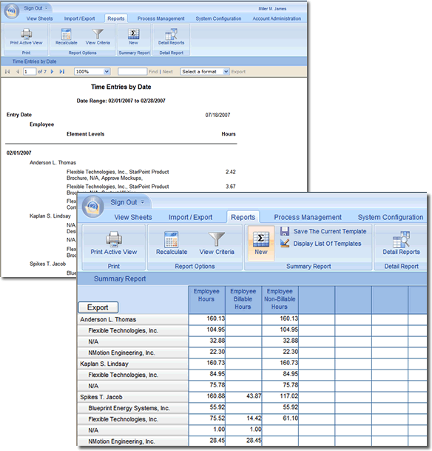Go to first page of report
Image resolution: width=432 pixels, height=451 pixels.
7,72
